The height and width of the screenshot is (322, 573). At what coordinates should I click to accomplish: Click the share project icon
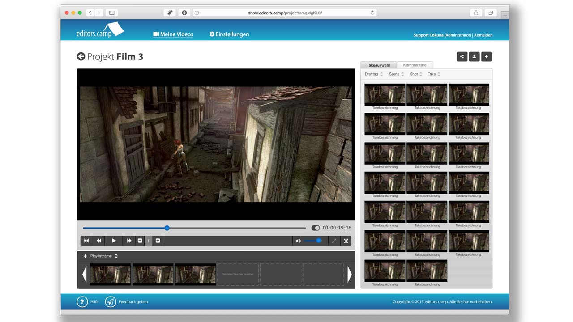pyautogui.click(x=462, y=56)
